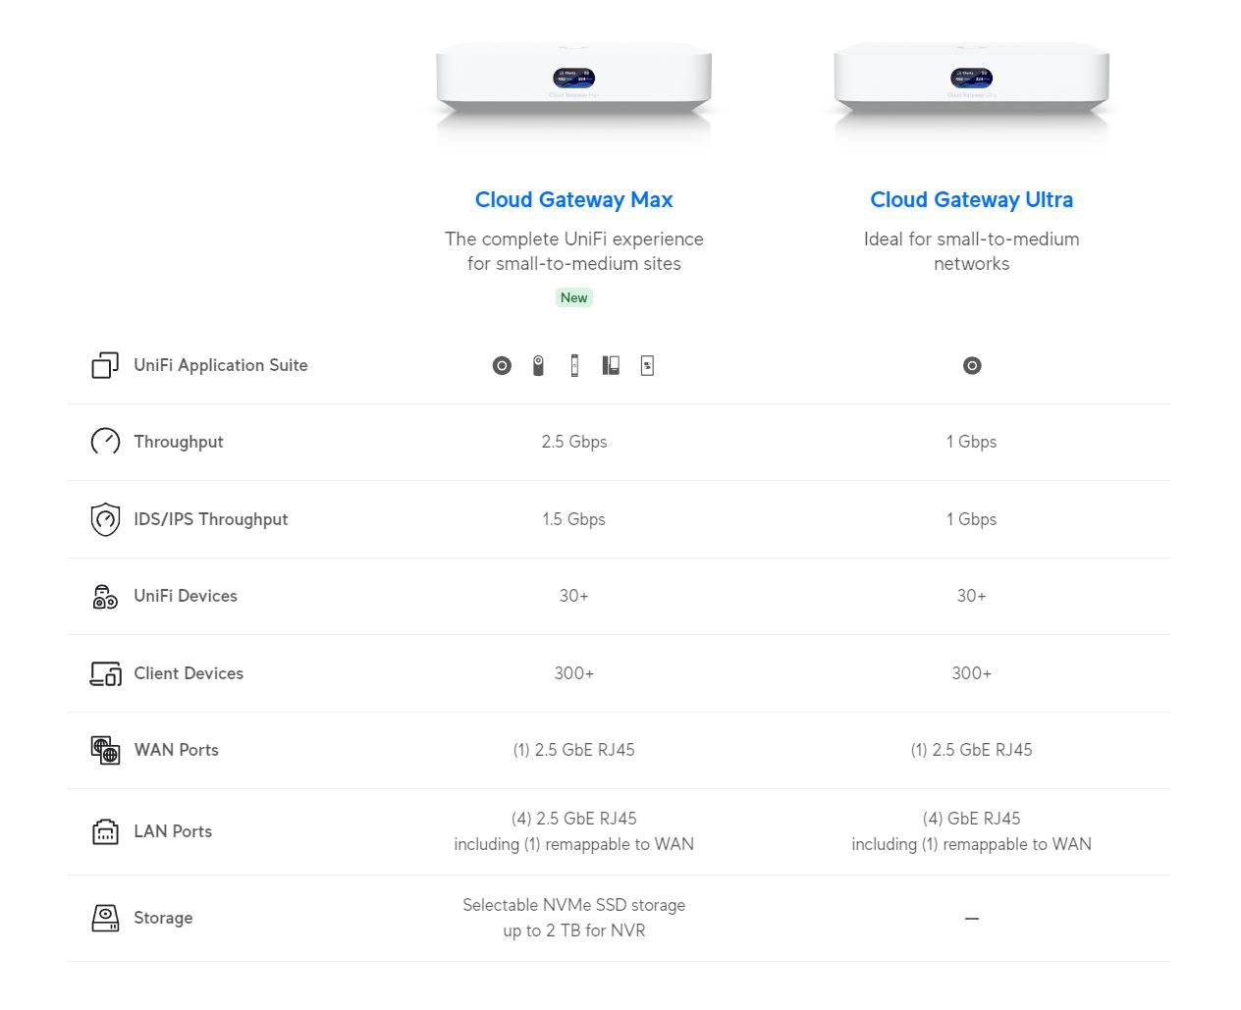Viewport: 1241px width, 1010px height.
Task: Click the UniFi Network icon under Gateway Ultra
Action: [972, 366]
